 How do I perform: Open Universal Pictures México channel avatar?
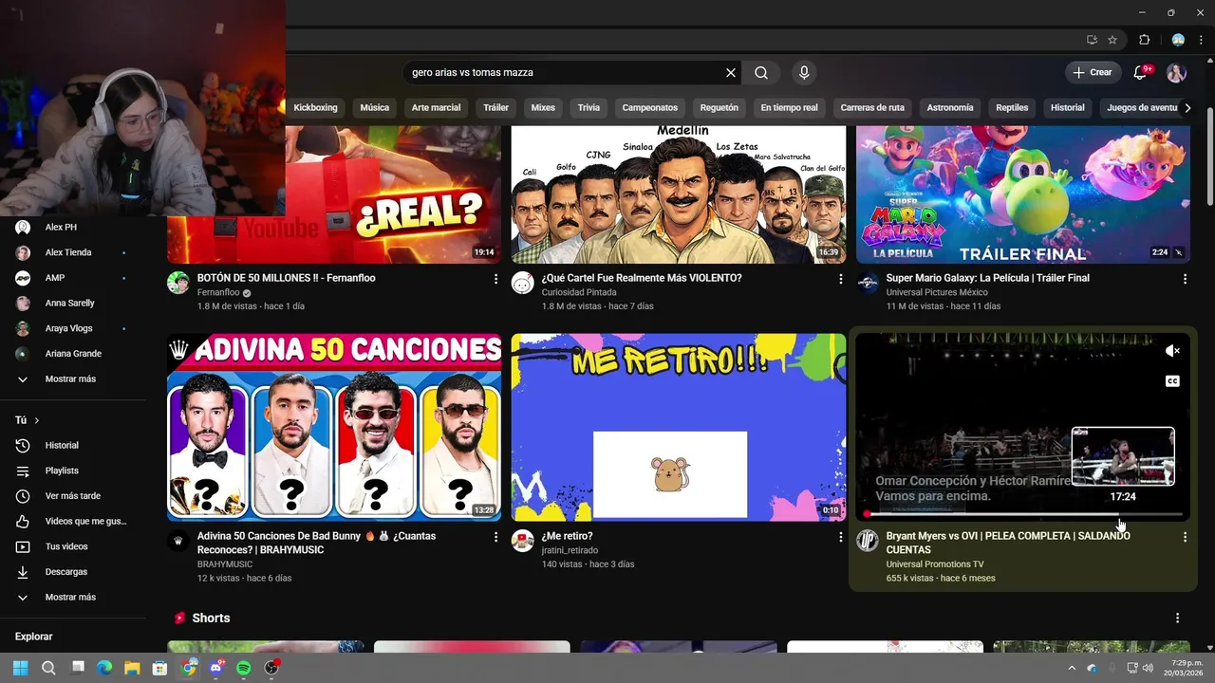click(868, 283)
